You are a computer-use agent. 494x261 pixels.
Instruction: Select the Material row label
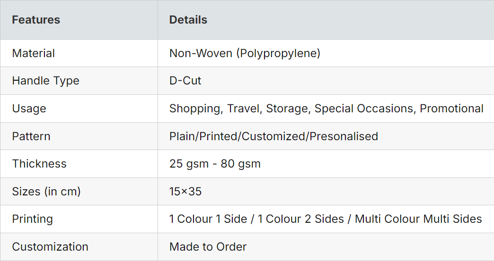[x=34, y=53]
